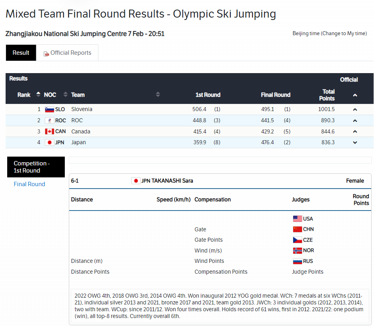The image size is (374, 326).
Task: Click the Slovenia flag icon
Action: click(49, 109)
